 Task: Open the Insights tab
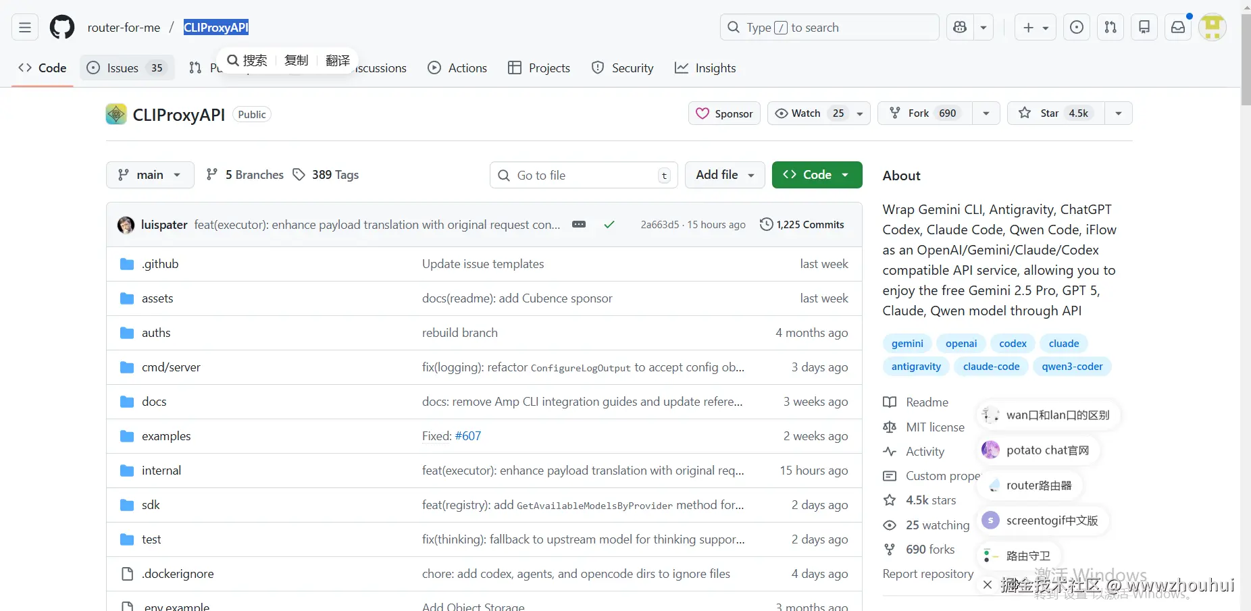[705, 68]
